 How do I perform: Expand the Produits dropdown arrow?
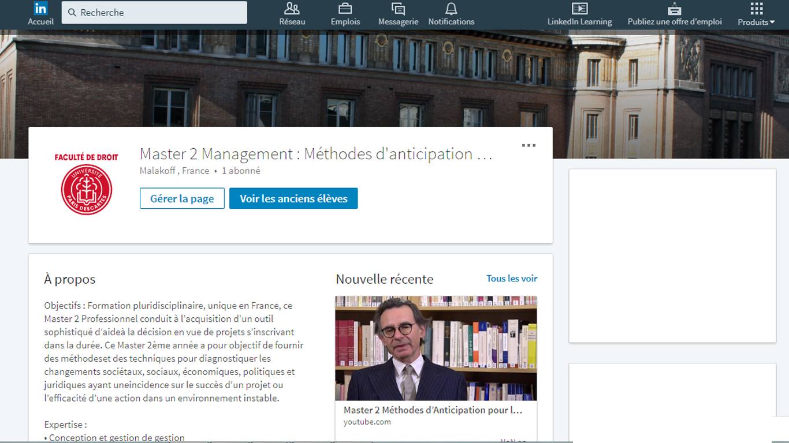(772, 22)
